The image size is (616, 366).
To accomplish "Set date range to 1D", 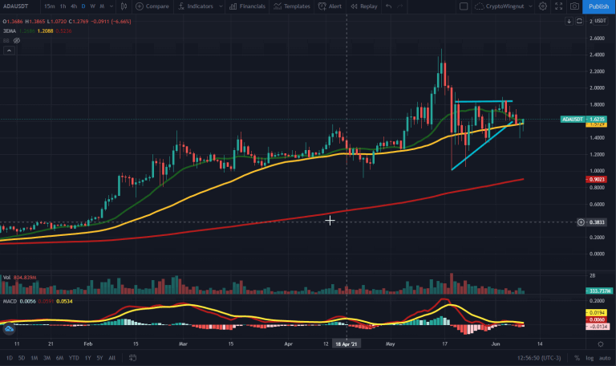I will click(x=10, y=358).
